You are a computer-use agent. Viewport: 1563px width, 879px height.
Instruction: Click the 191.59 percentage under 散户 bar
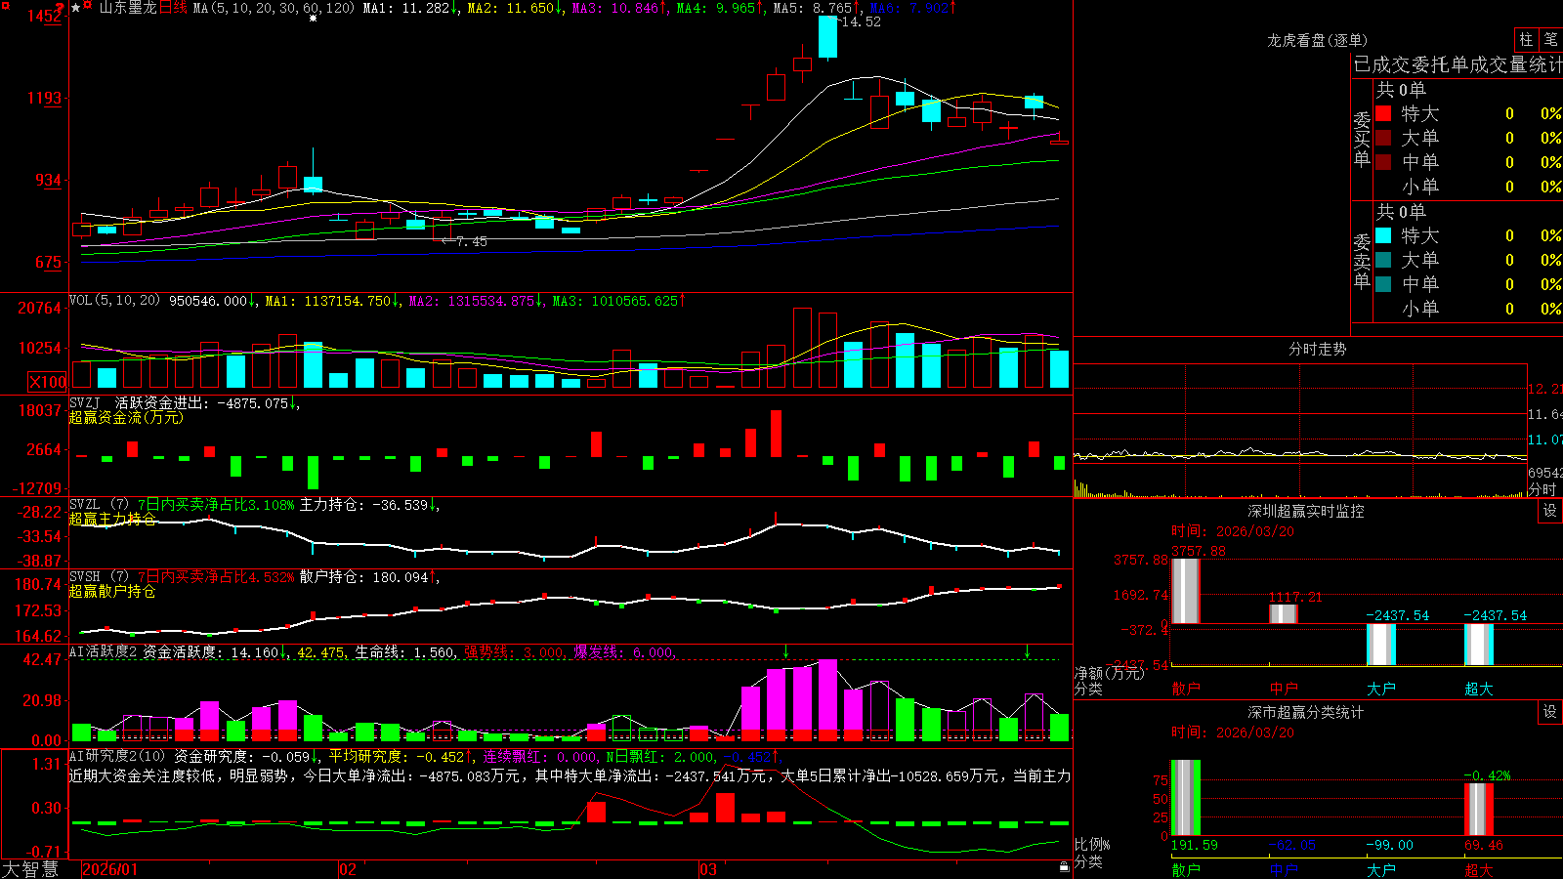click(x=1195, y=845)
